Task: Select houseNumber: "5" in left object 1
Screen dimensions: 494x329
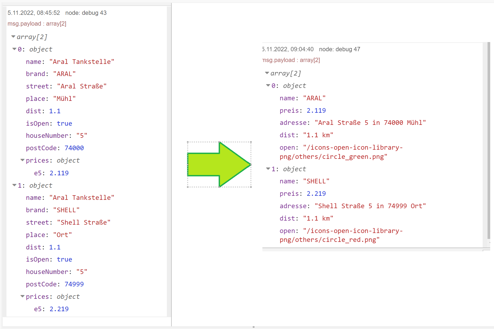Action: [x=57, y=272]
